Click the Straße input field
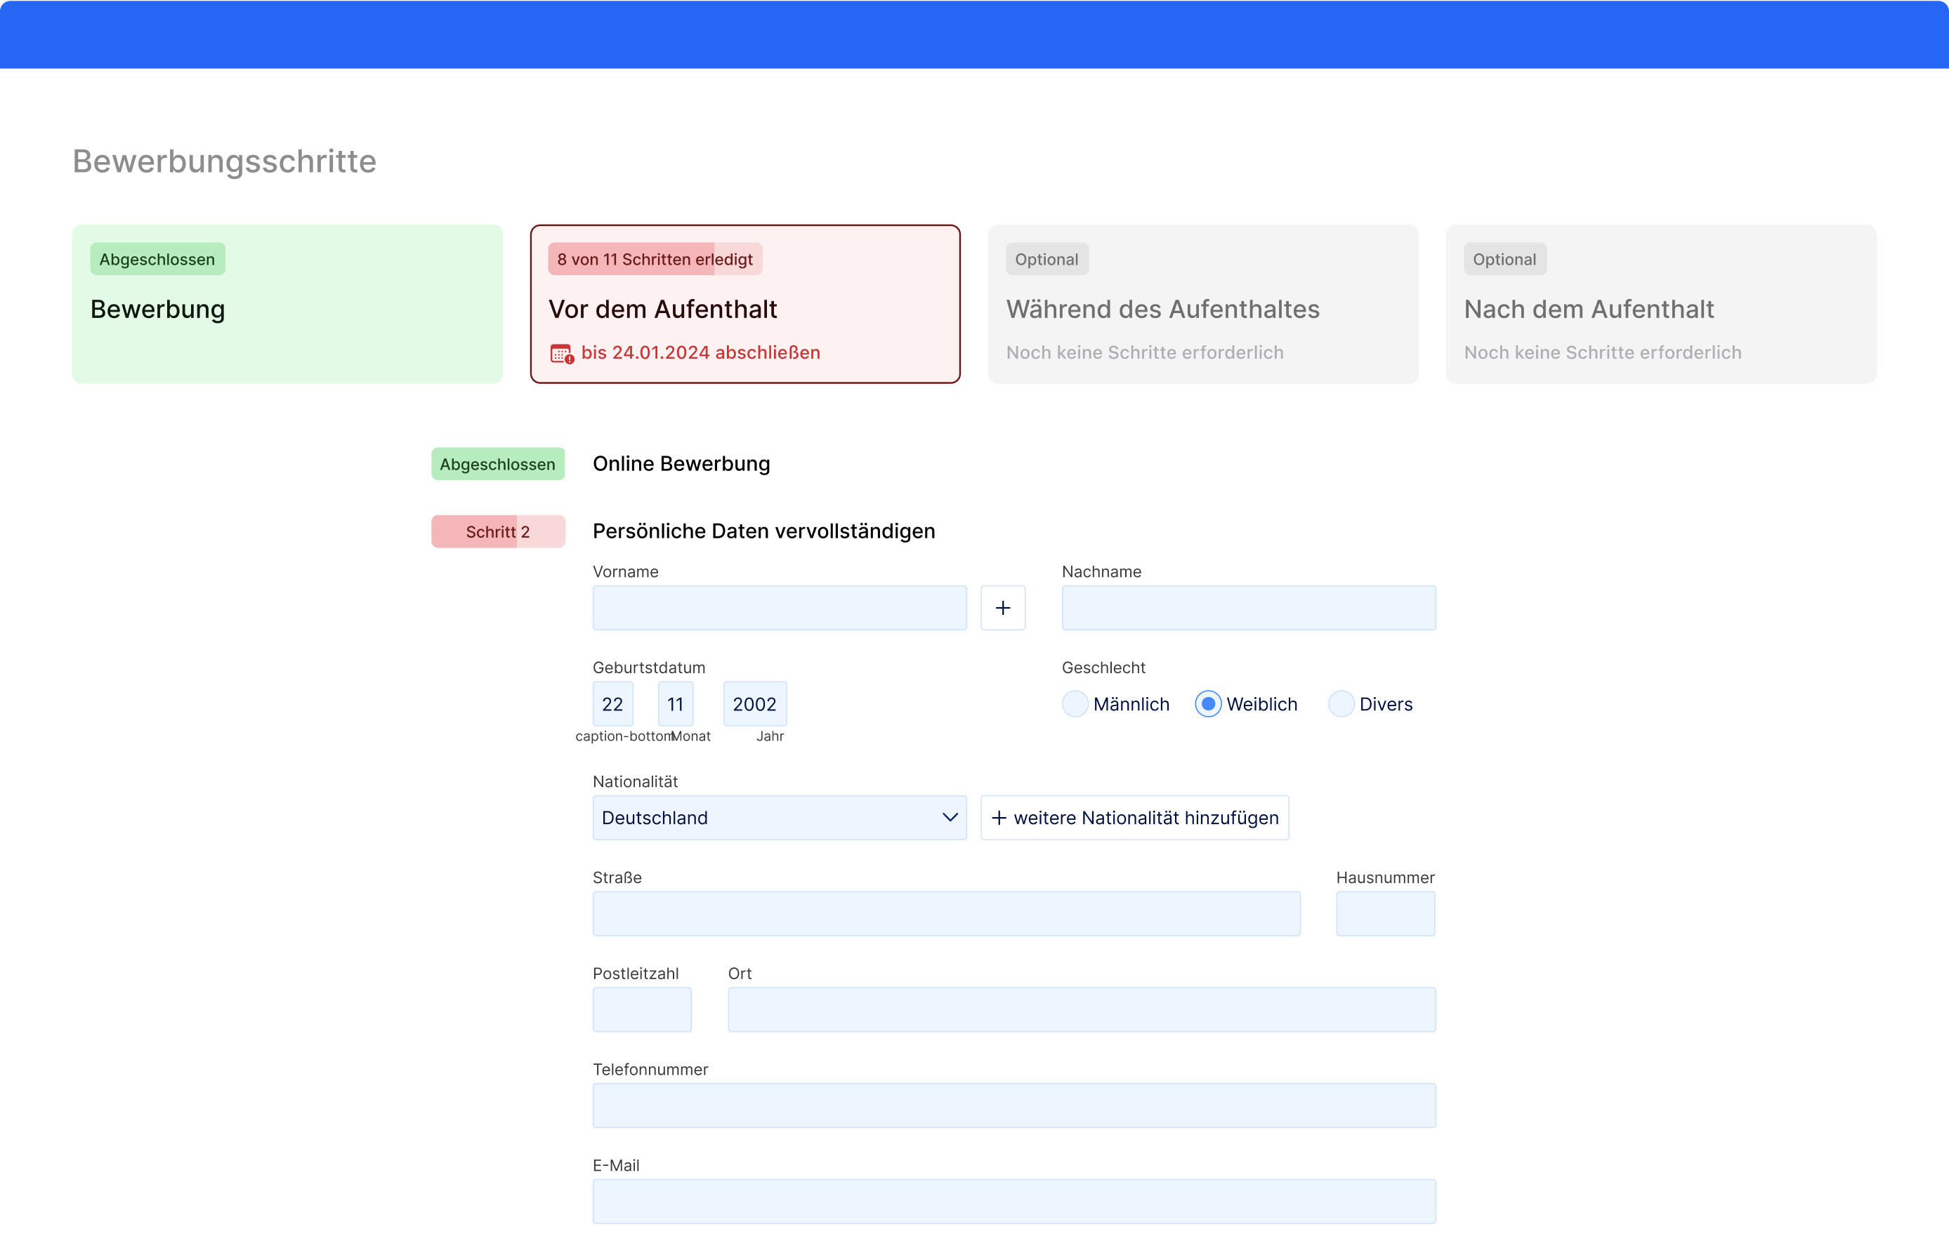This screenshot has height=1260, width=1949. (x=946, y=914)
